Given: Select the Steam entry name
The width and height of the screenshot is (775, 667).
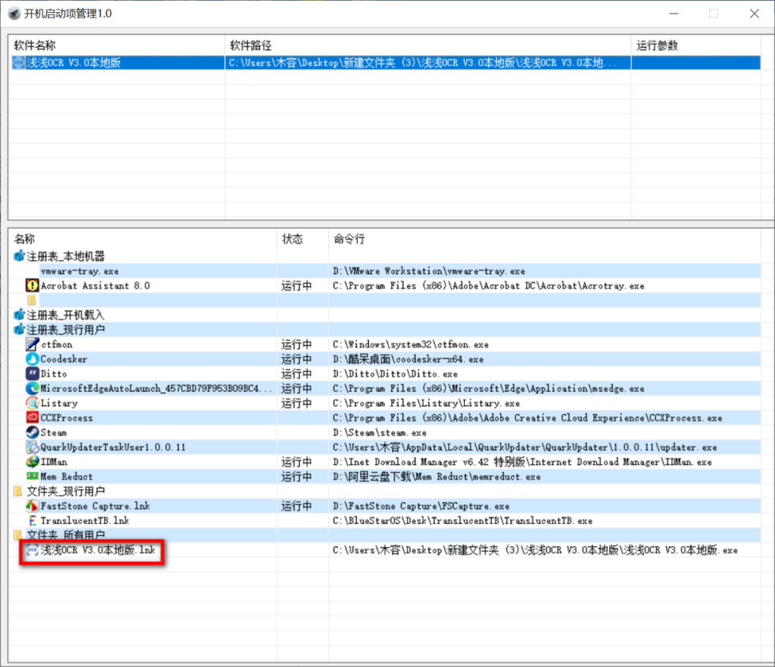Looking at the screenshot, I should point(53,432).
